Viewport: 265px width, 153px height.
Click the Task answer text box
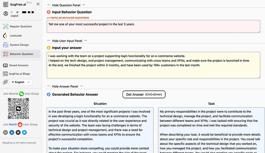pyautogui.click(x=211, y=130)
